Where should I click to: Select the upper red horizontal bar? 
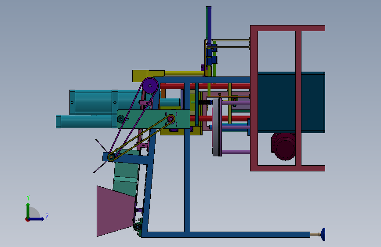click(x=205, y=86)
